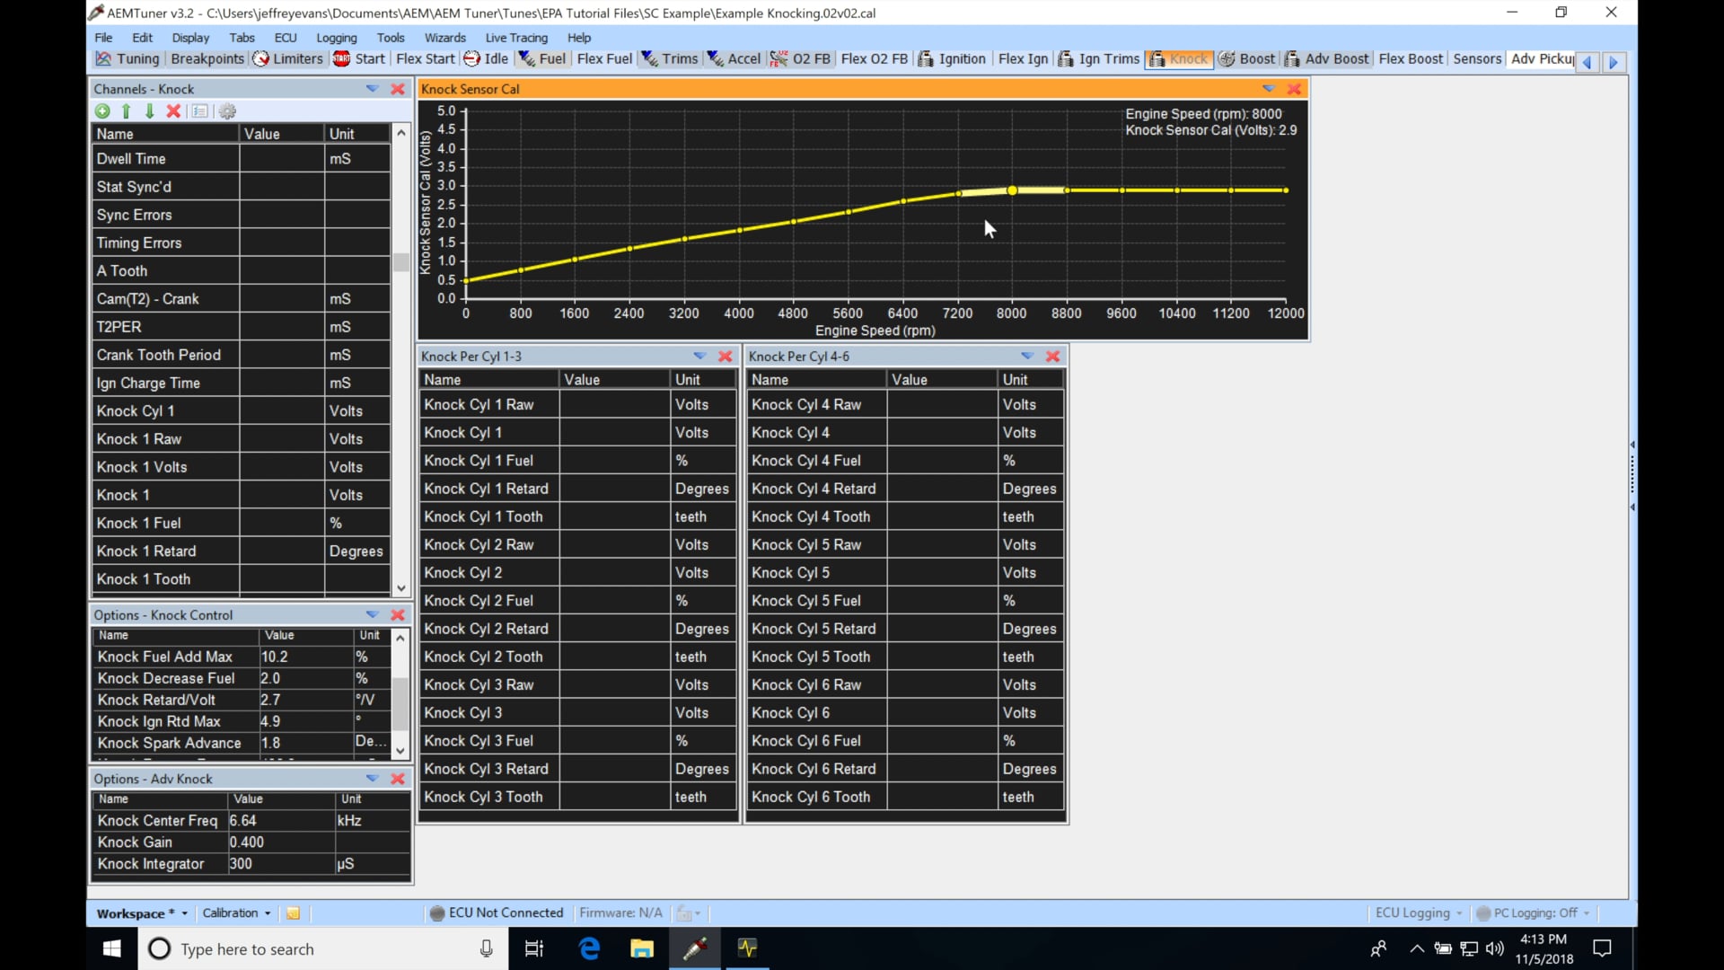
Task: Delete selected channel using red X icon
Action: (x=172, y=110)
